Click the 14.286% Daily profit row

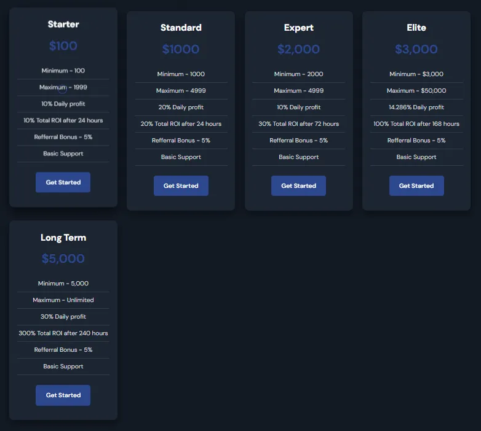pyautogui.click(x=416, y=107)
